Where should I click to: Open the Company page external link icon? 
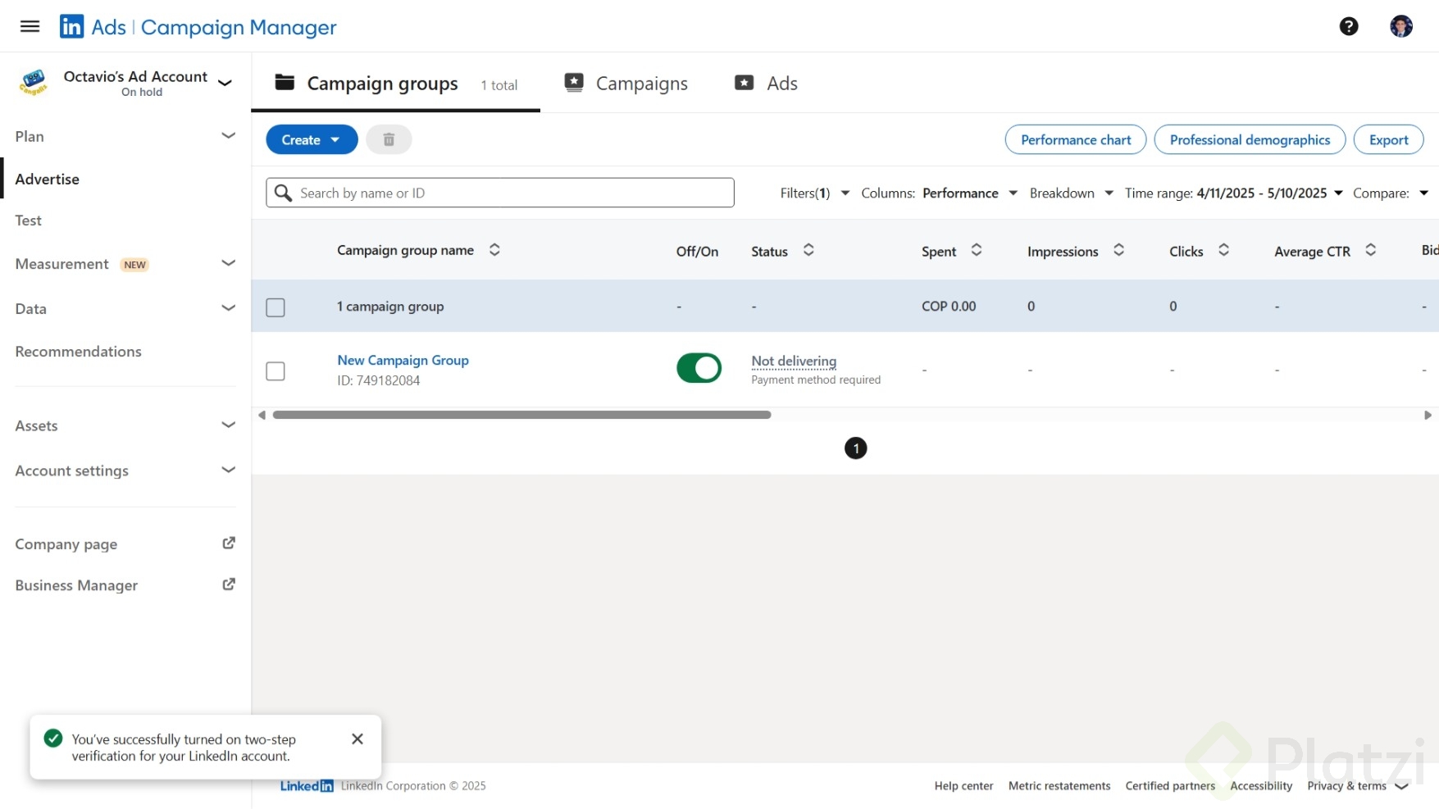(229, 543)
